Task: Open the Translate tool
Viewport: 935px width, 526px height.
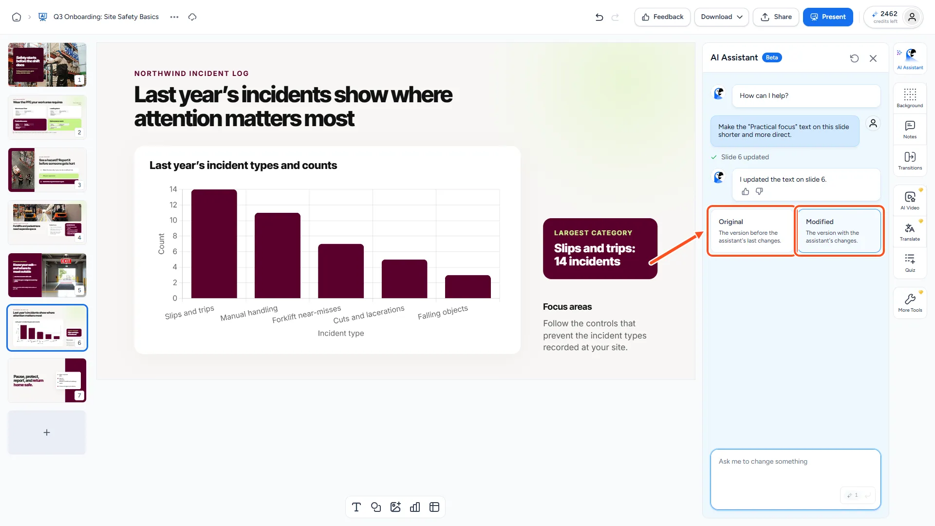Action: (910, 231)
